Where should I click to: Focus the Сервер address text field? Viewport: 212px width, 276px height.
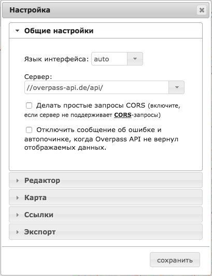tap(97, 87)
